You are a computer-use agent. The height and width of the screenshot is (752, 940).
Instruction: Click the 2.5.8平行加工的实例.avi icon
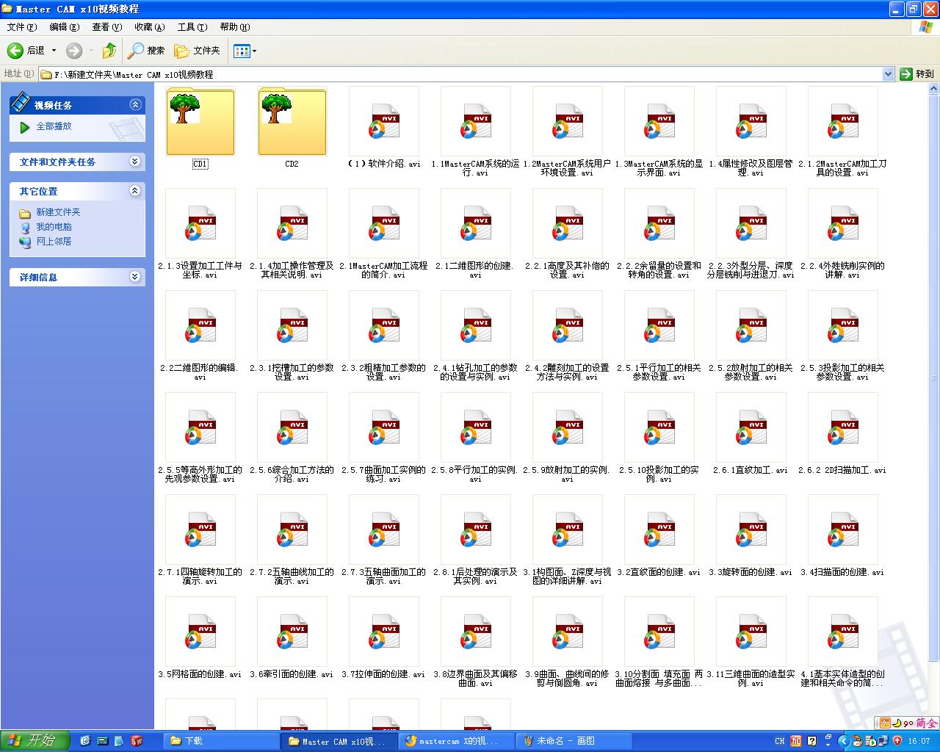pyautogui.click(x=476, y=427)
